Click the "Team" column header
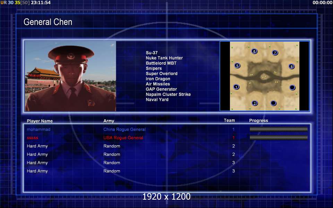The image size is (333, 208). click(229, 120)
